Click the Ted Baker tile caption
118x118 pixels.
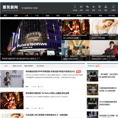click(75, 37)
